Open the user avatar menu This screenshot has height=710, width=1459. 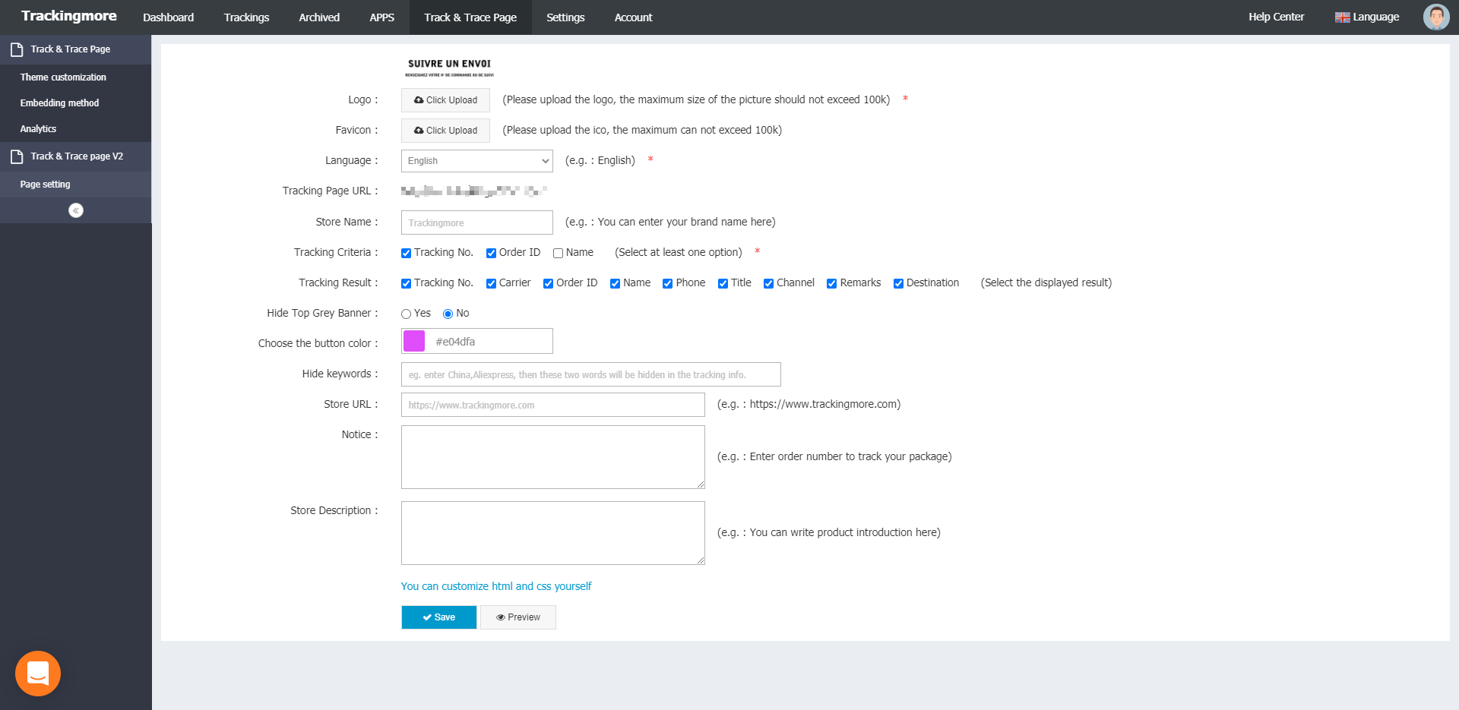click(x=1436, y=17)
